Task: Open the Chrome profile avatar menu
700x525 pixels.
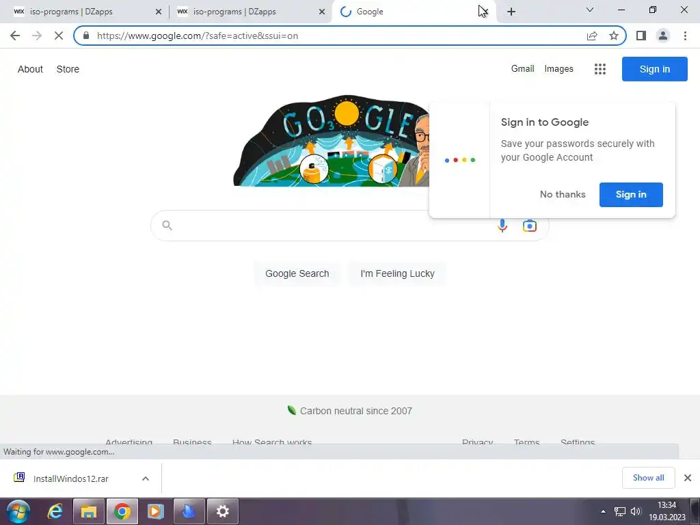Action: [663, 36]
